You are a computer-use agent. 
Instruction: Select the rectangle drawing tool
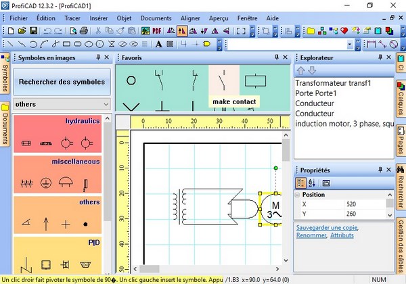point(66,44)
